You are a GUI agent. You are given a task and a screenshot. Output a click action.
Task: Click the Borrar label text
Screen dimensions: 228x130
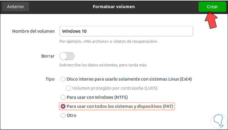[48, 56]
